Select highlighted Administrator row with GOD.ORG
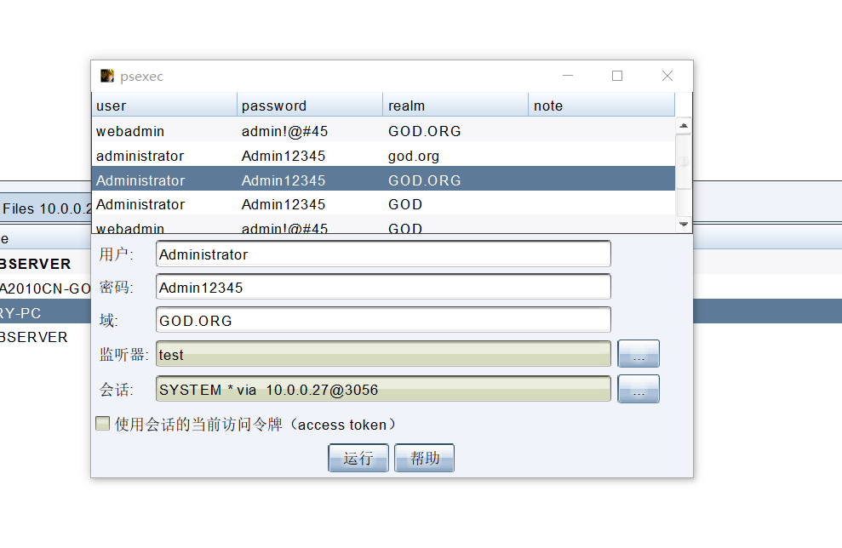The width and height of the screenshot is (842, 548). (x=383, y=180)
